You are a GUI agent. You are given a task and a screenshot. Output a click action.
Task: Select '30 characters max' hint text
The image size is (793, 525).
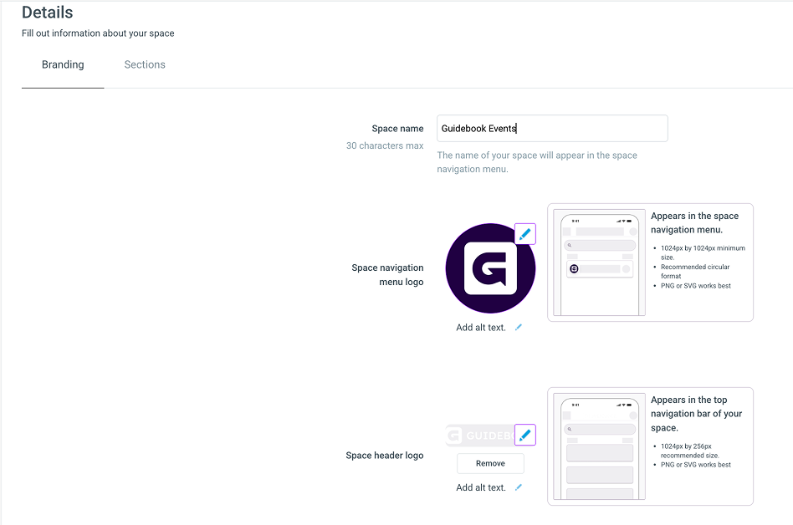click(x=385, y=145)
